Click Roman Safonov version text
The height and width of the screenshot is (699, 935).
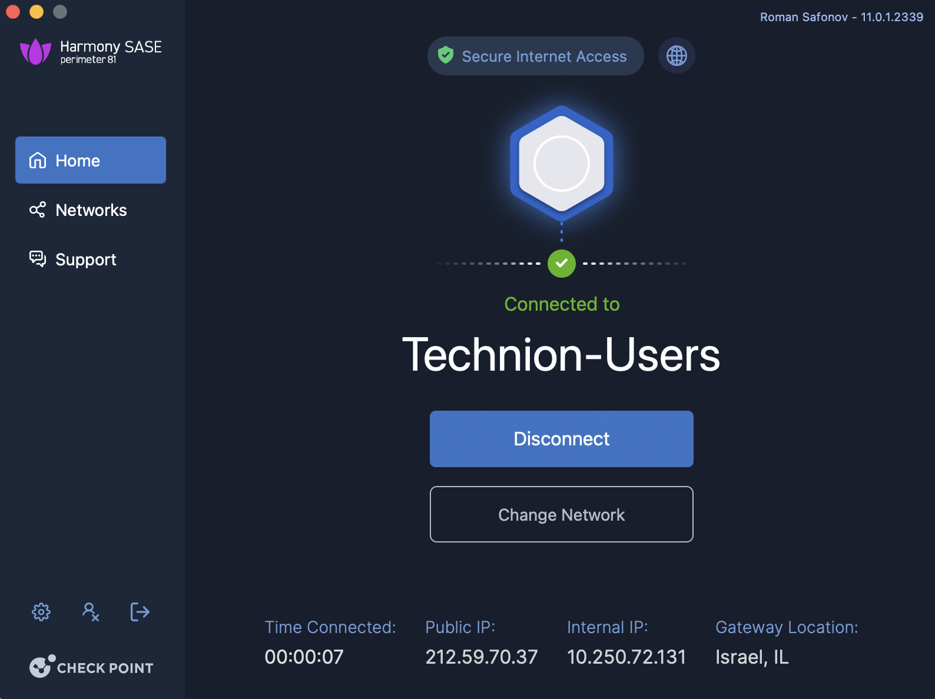[841, 17]
